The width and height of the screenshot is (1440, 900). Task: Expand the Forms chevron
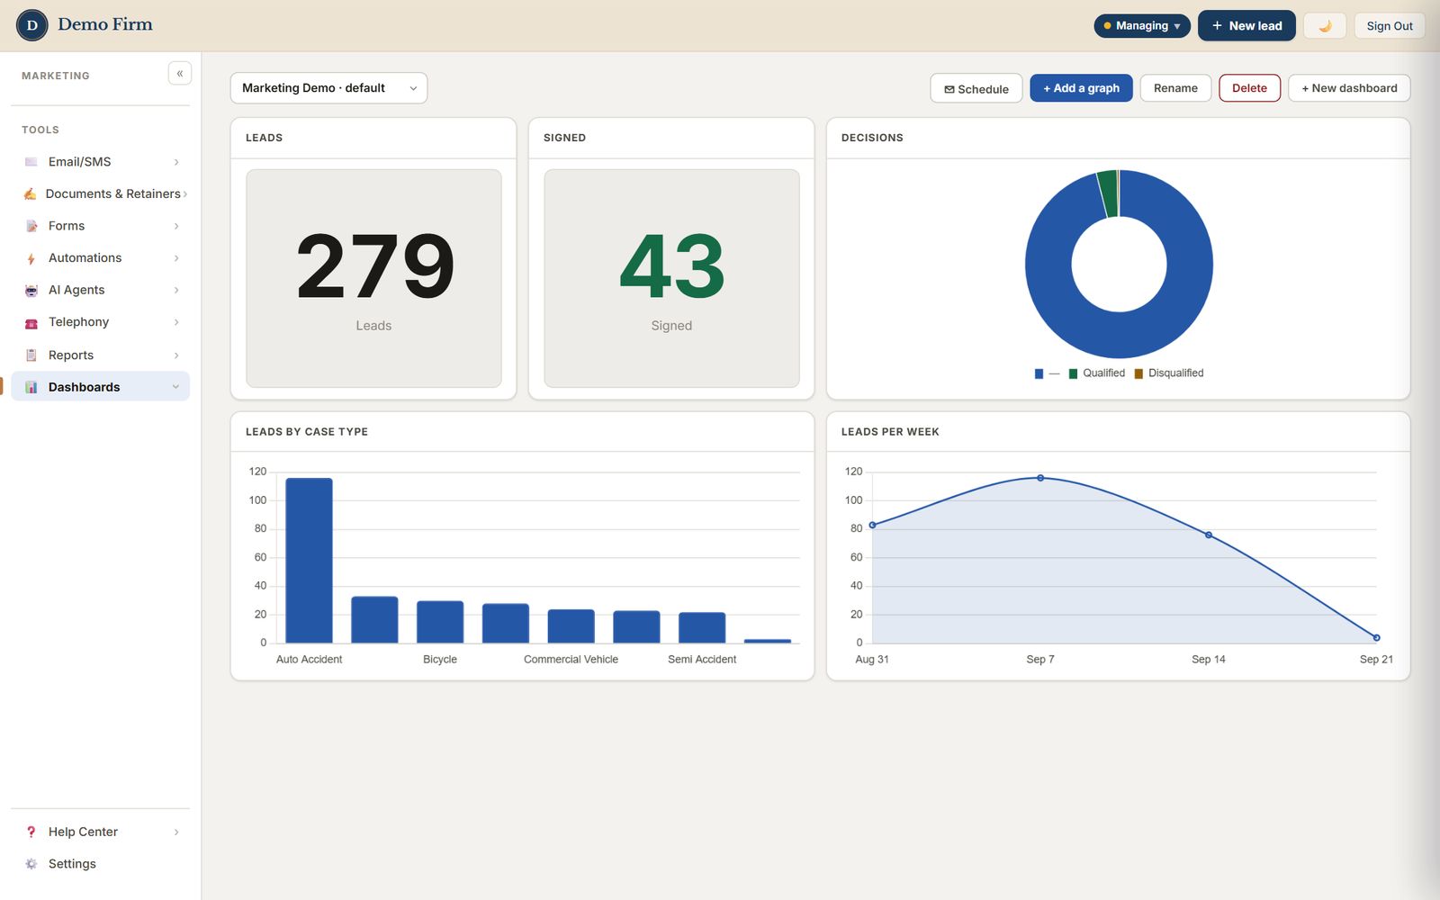tap(176, 226)
